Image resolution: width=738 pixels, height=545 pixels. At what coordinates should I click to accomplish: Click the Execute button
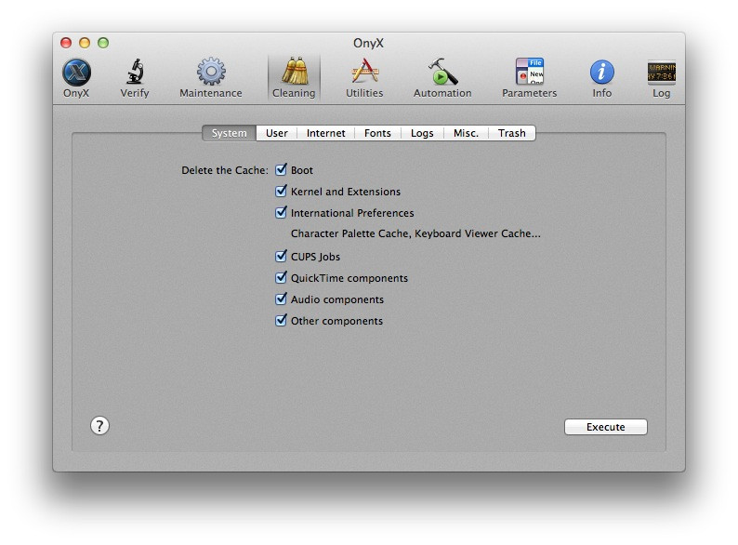[x=606, y=427]
